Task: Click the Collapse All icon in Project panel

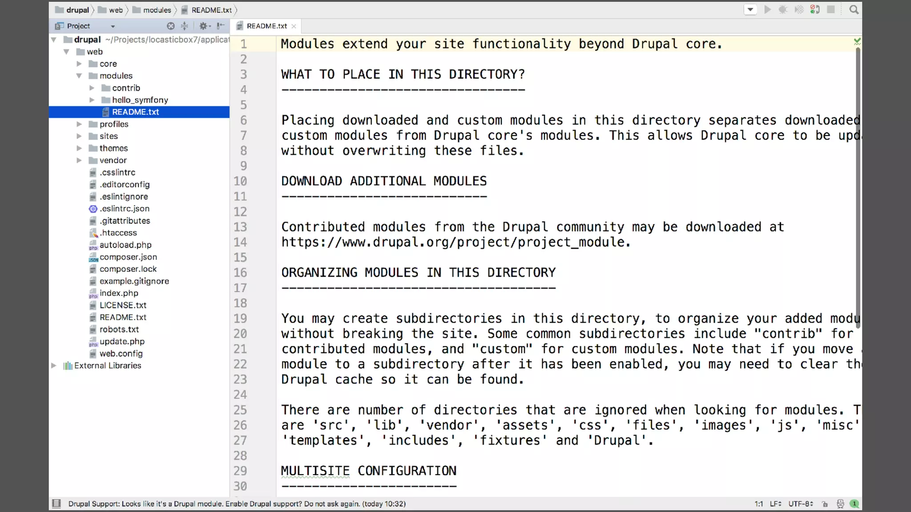Action: coord(185,26)
